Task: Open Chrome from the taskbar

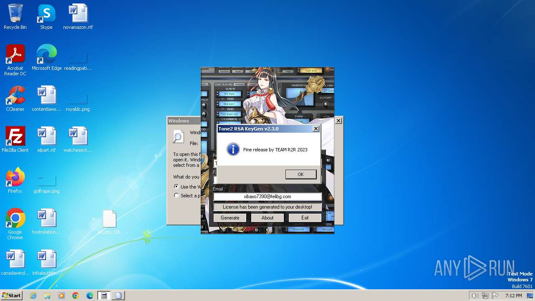Action: tap(76, 296)
